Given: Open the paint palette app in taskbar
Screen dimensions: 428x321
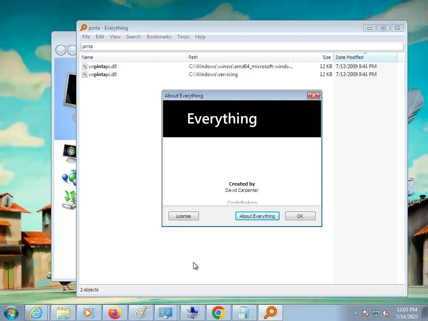Looking at the screenshot, I should click(x=140, y=313).
